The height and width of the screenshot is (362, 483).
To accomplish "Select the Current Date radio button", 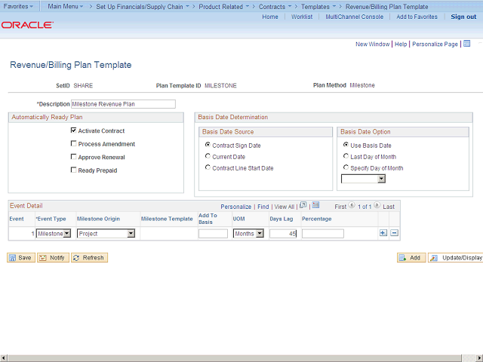I will (x=208, y=156).
